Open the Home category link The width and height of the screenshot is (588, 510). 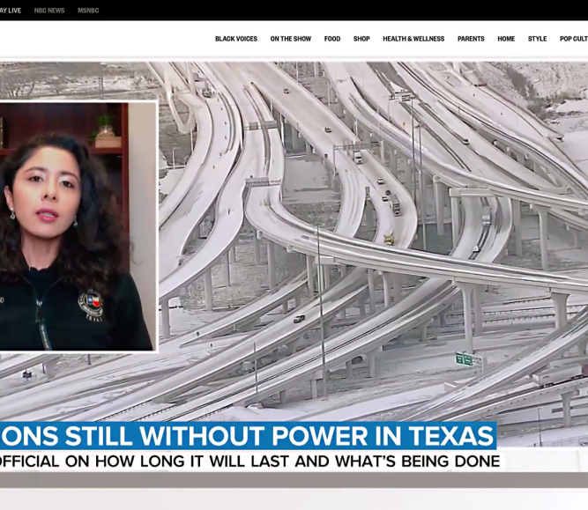[506, 39]
